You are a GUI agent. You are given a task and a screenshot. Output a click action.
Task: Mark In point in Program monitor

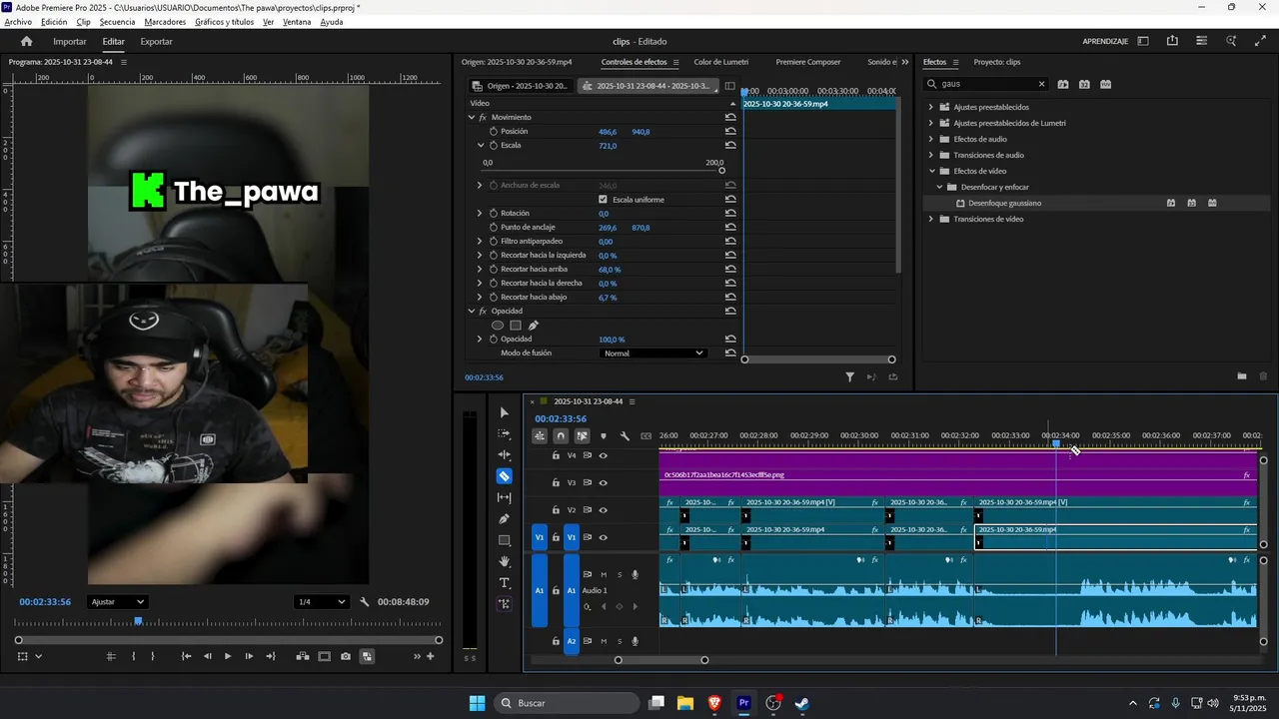coord(133,656)
